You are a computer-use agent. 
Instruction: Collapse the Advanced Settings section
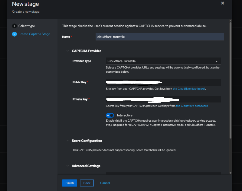(67, 166)
